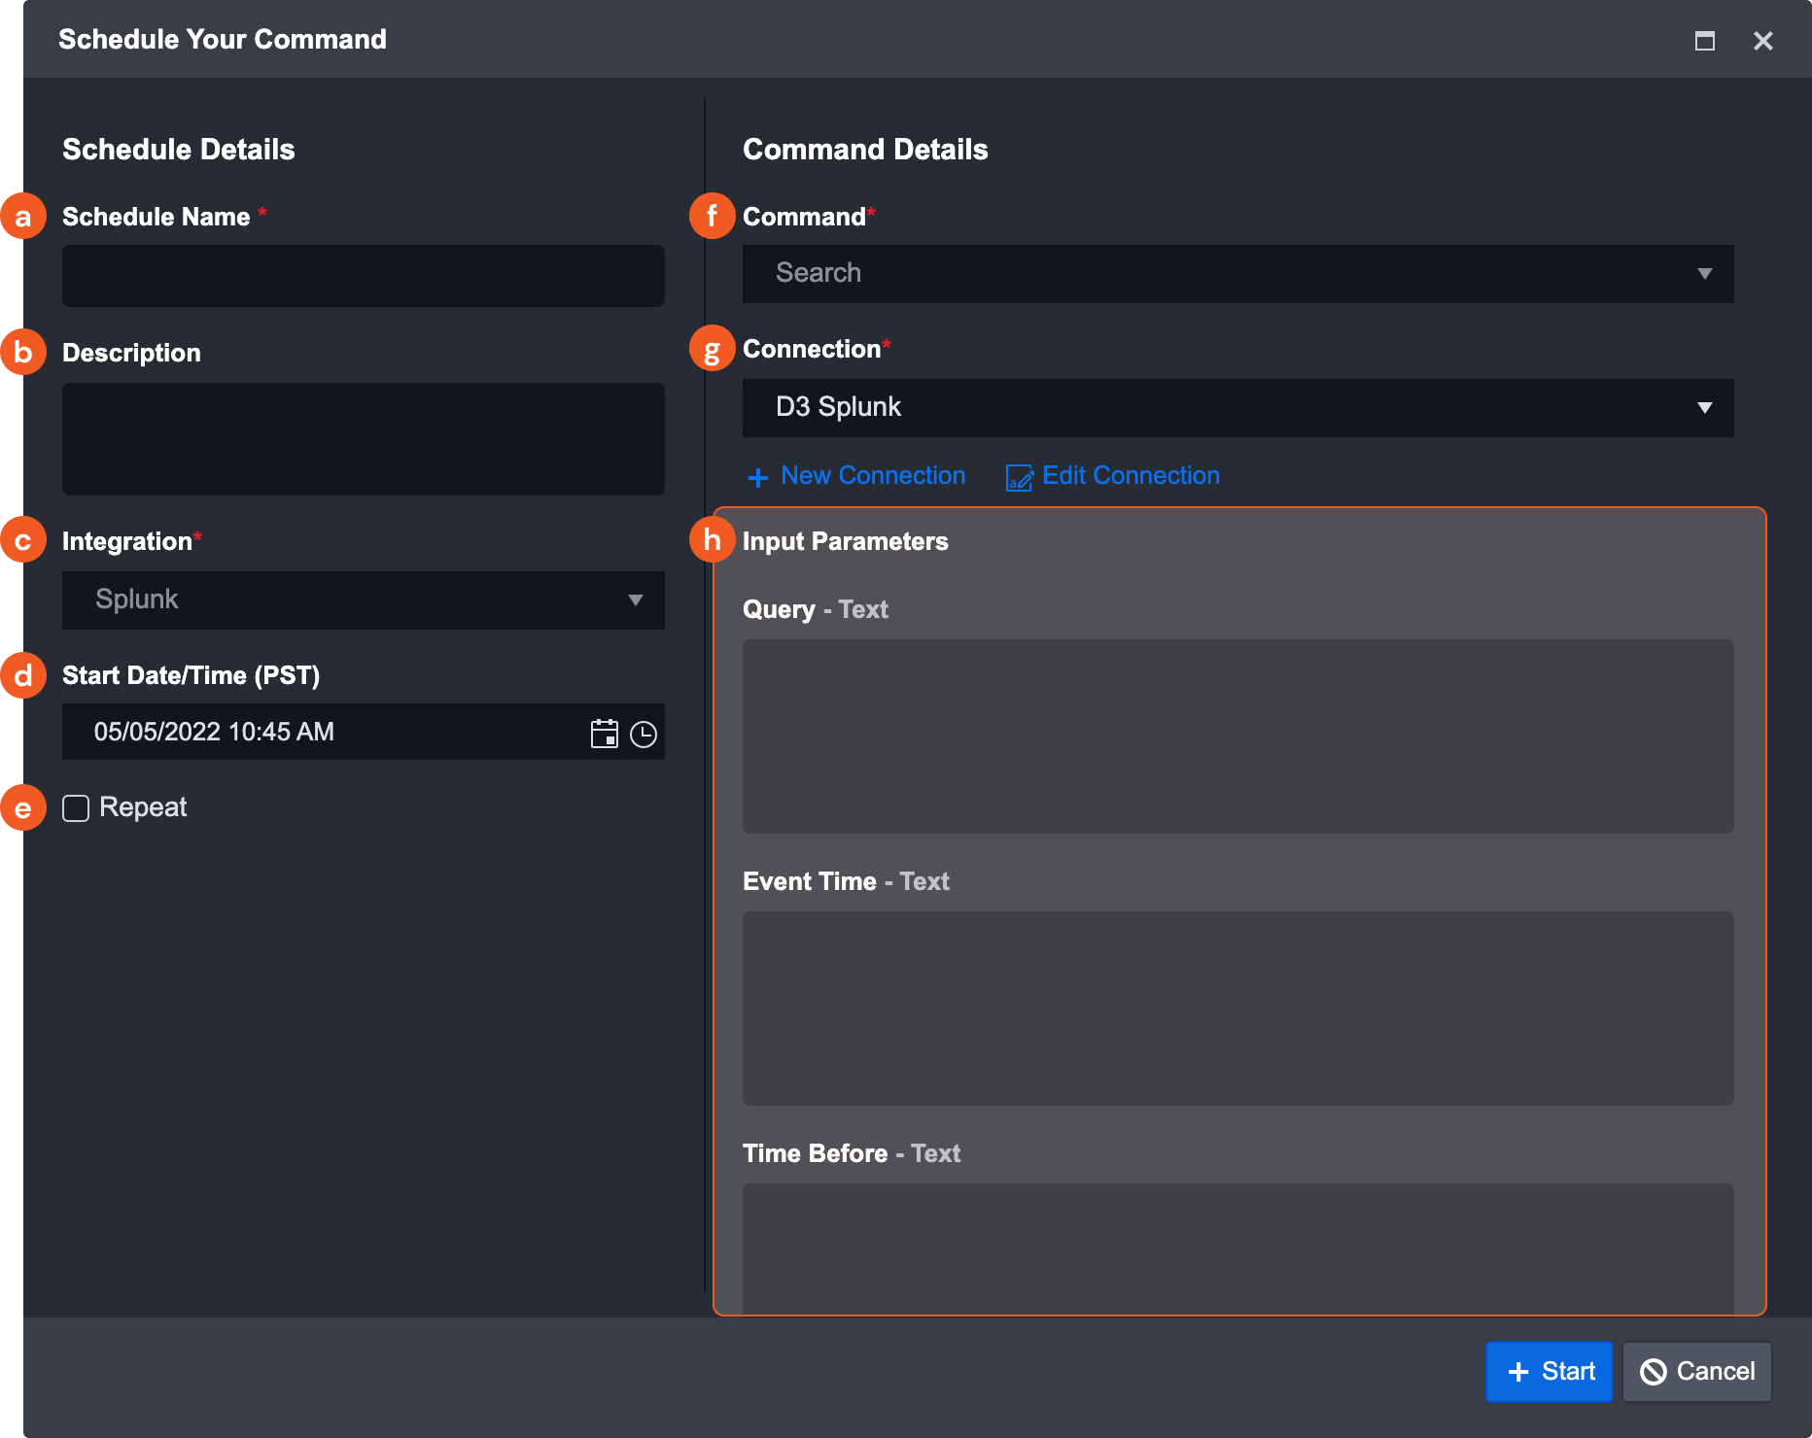Click the Edit Connection link

(x=1130, y=476)
